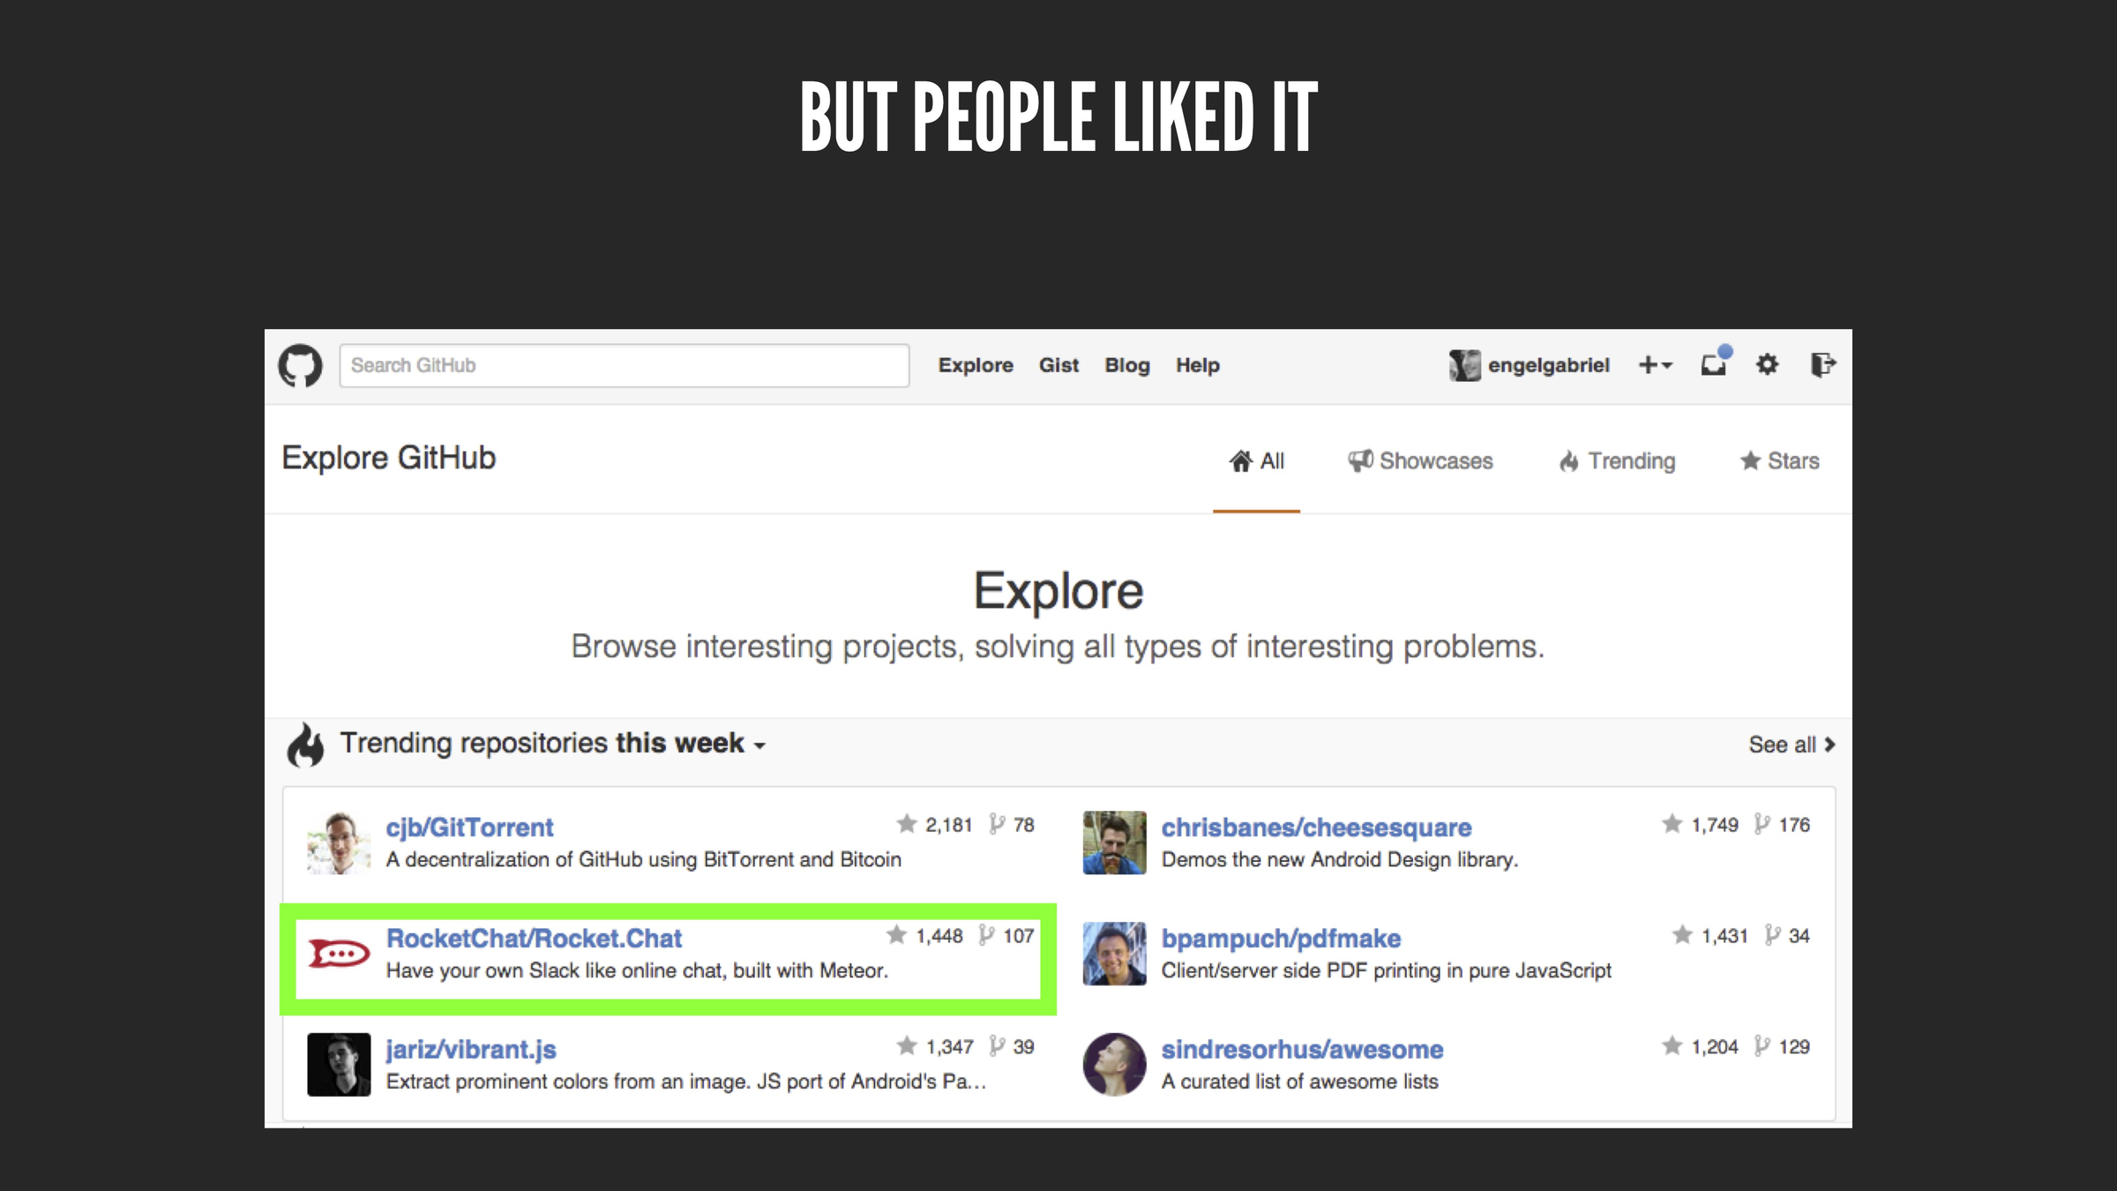Click the sign out icon
This screenshot has height=1191, width=2117.
click(x=1822, y=364)
